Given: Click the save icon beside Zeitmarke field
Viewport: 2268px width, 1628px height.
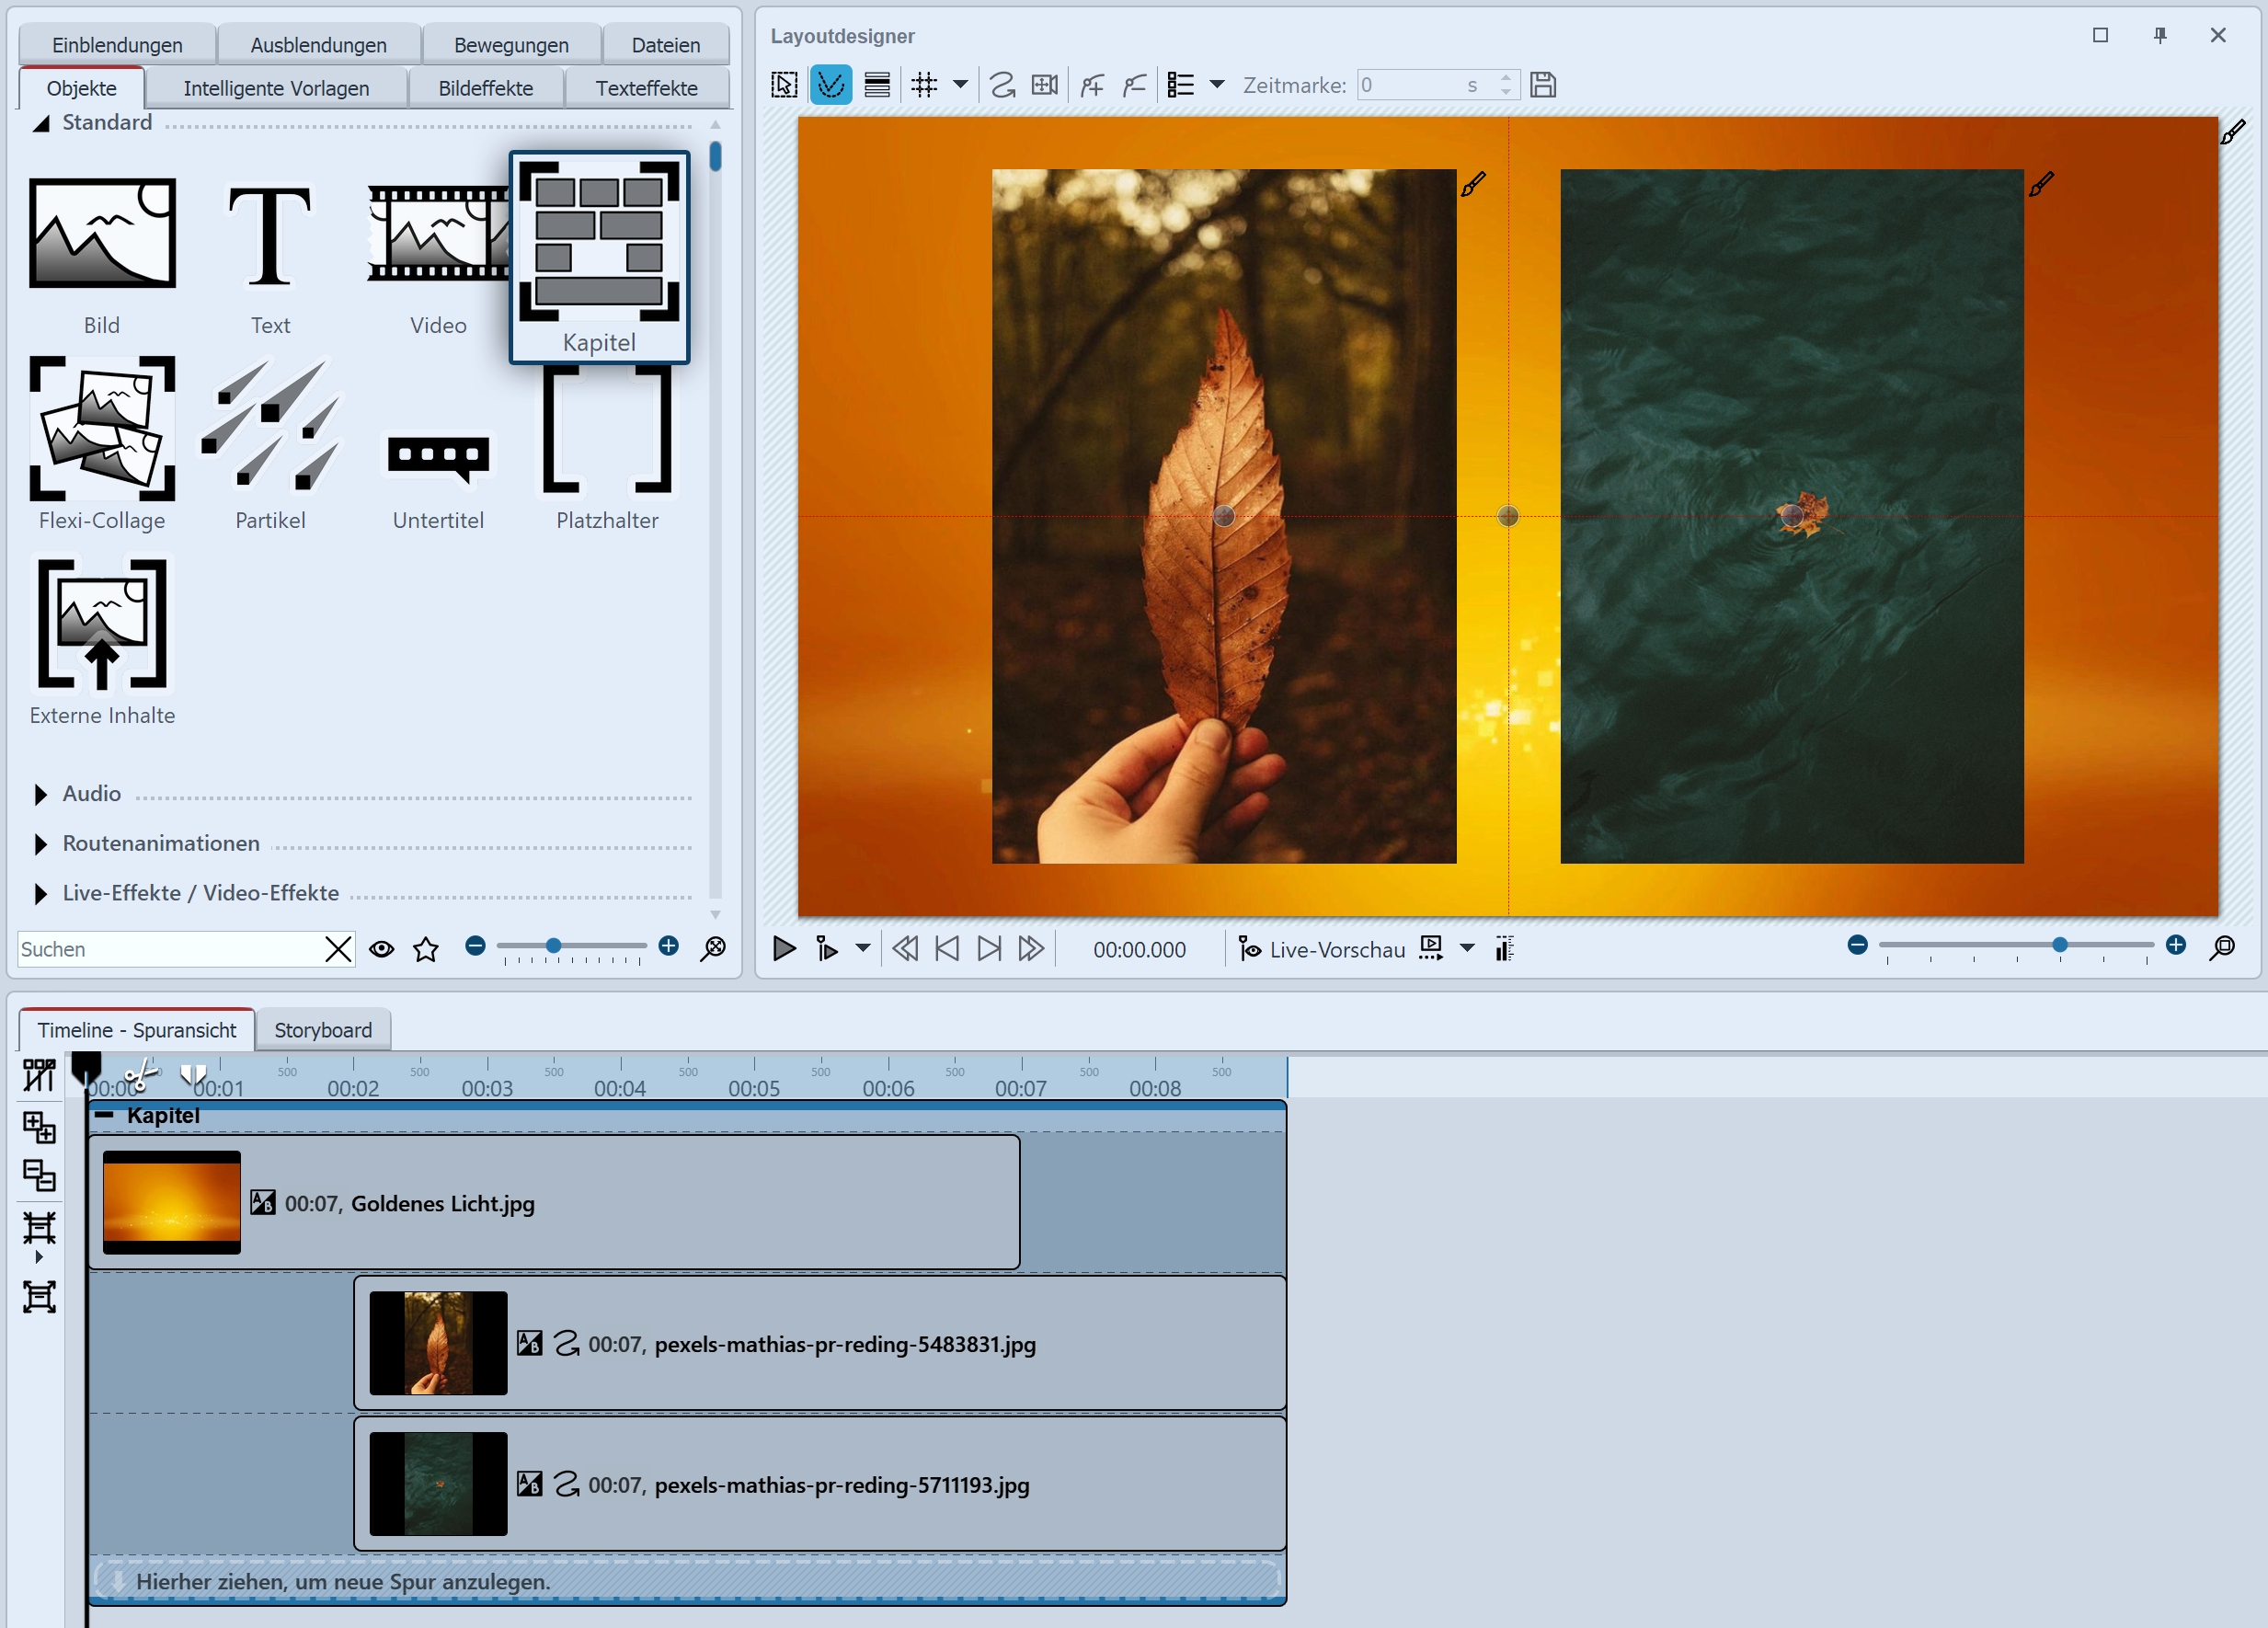Looking at the screenshot, I should 1543,85.
